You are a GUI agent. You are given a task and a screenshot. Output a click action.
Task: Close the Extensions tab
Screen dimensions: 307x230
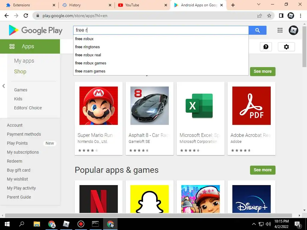point(54,5)
